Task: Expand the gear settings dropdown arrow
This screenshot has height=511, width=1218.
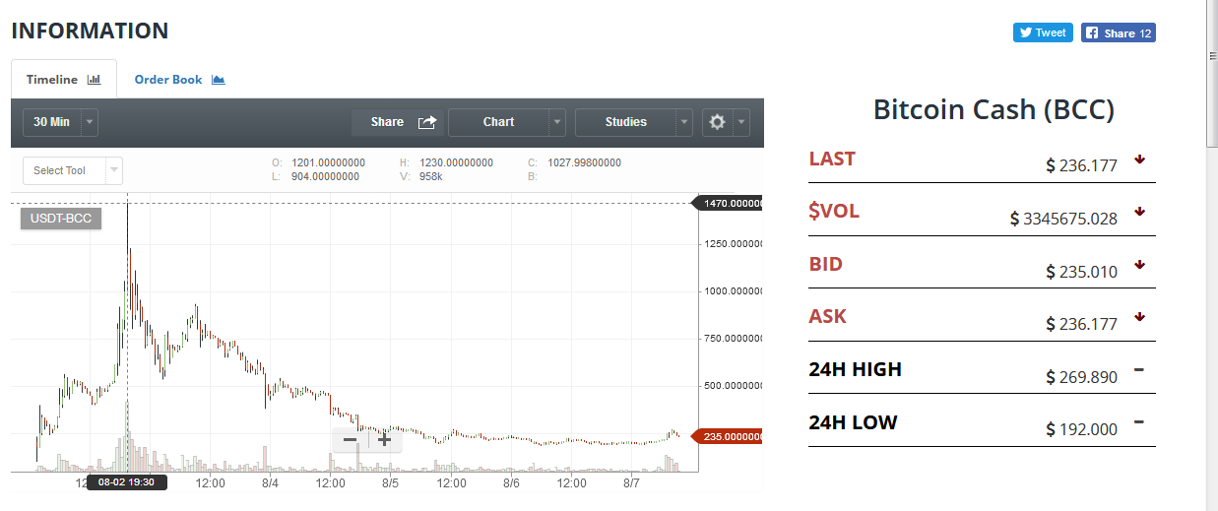Action: pos(741,122)
